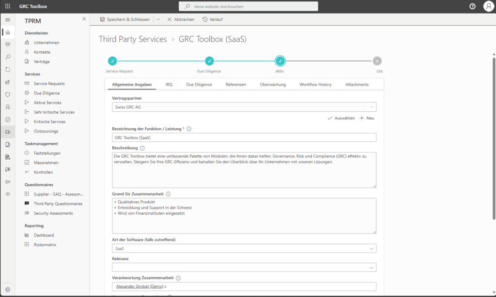Click the truck TPRM icon in left rail
Screen dimensions: 496x297
tap(8, 132)
